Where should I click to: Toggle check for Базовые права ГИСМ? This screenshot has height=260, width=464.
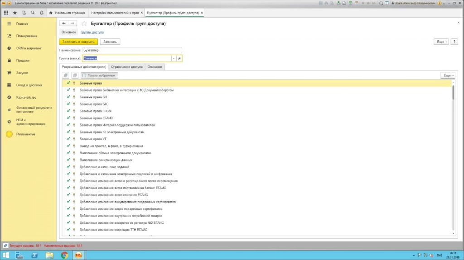point(68,111)
